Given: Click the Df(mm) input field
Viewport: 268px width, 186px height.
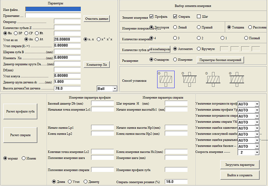Looking at the screenshot, I should point(67,70).
